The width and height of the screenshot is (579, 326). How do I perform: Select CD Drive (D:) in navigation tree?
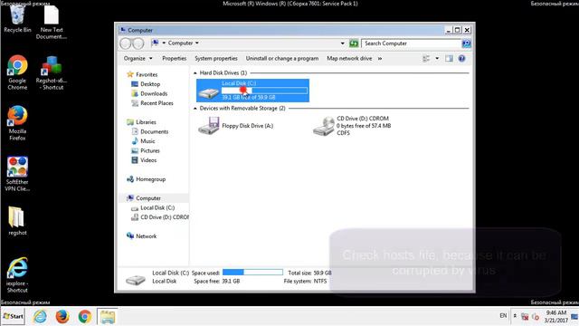164,217
